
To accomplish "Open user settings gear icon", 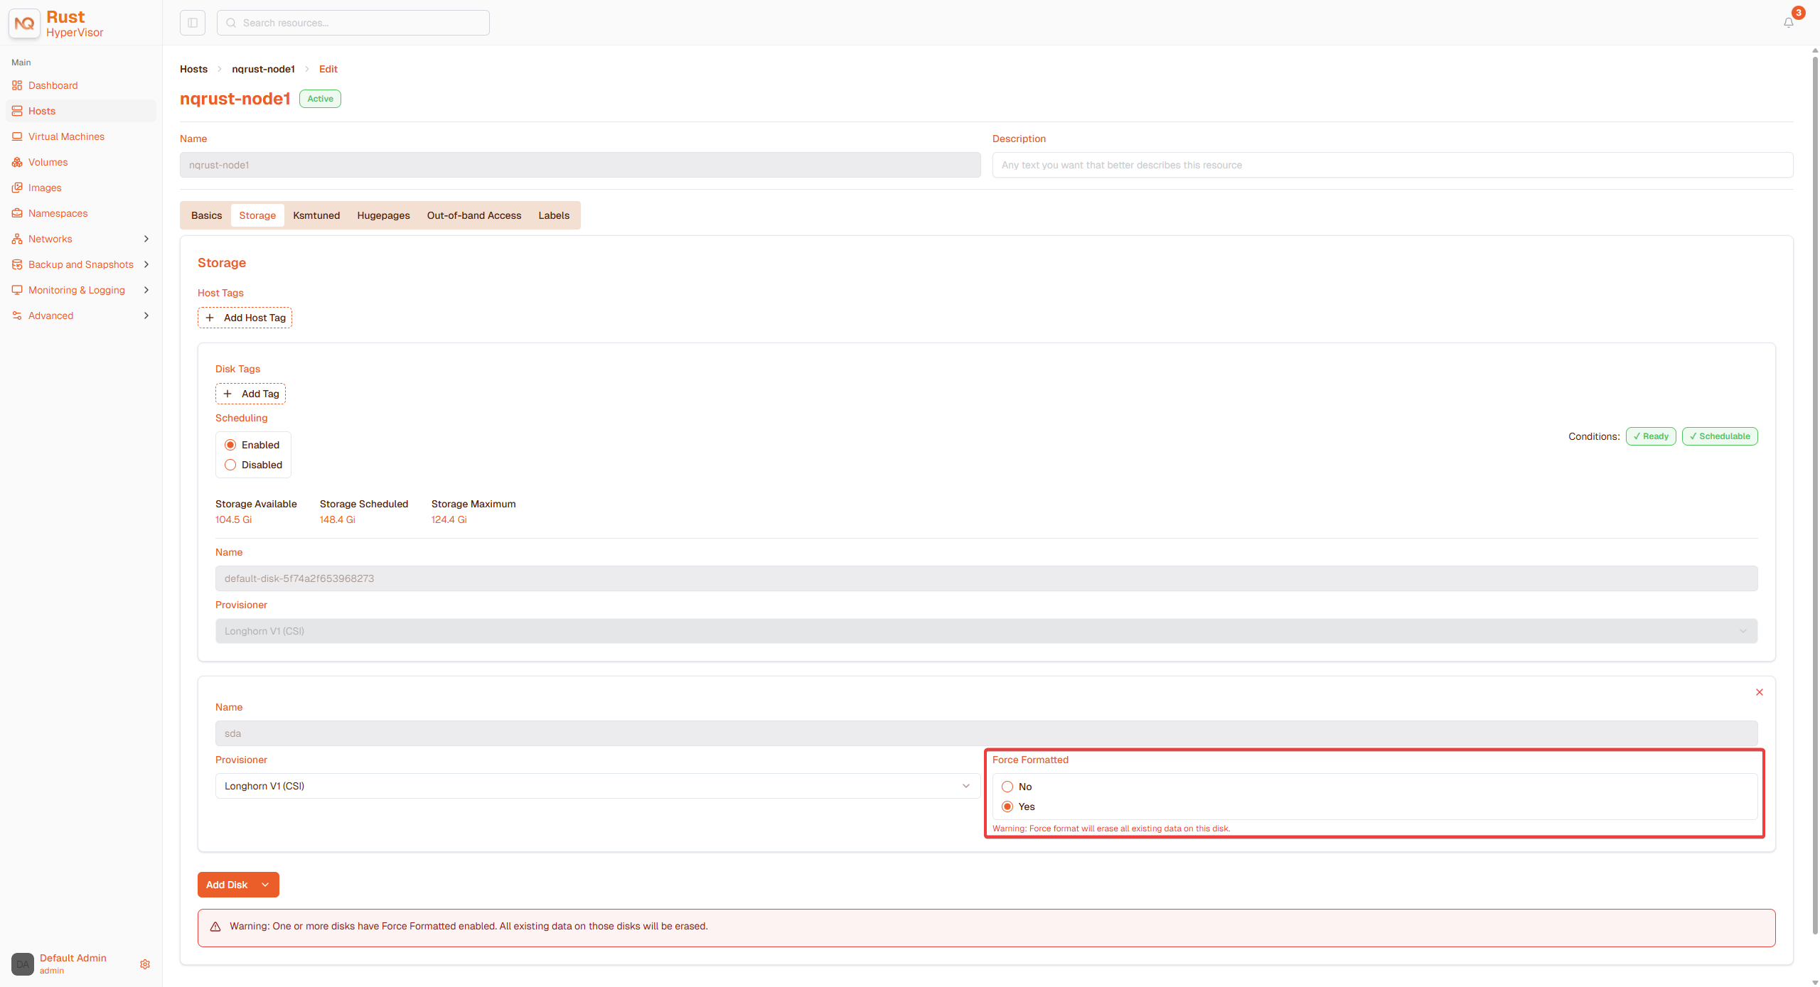I will click(x=145, y=964).
